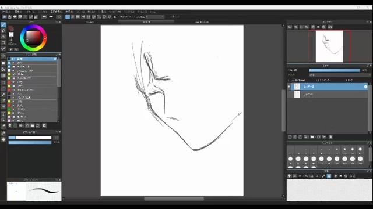Add a brush folder in brush panel
The image size is (373, 209).
pos(33,125)
